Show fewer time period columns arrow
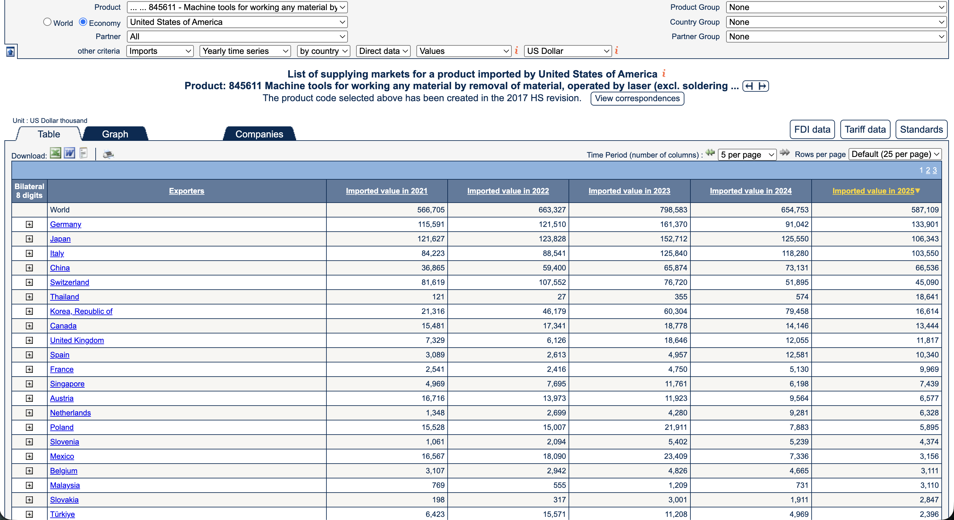Image resolution: width=954 pixels, height=520 pixels. (710, 153)
